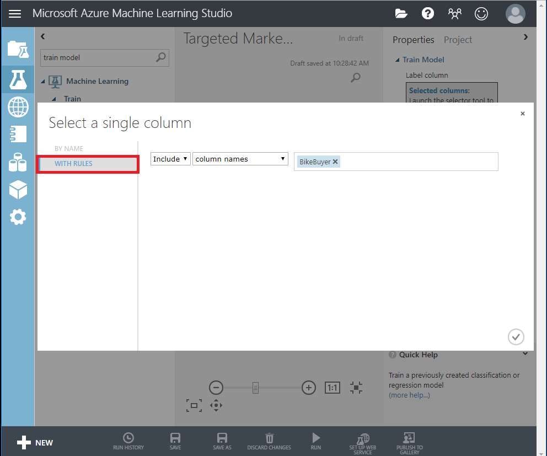The width and height of the screenshot is (547, 456).
Task: Open the column names dropdown
Action: pos(240,159)
